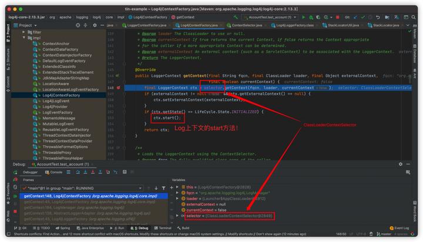Open the master Git branch widget
Viewport: 423px width, 242px height.
pyautogui.click(x=384, y=234)
